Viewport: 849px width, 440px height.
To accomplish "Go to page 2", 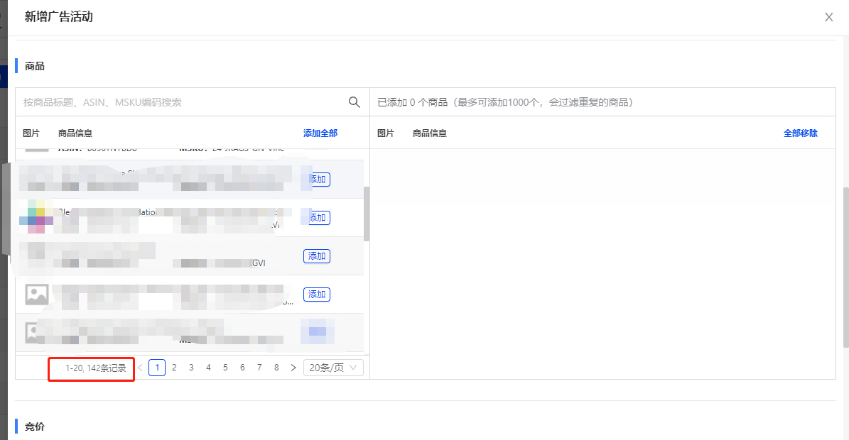I will coord(174,368).
